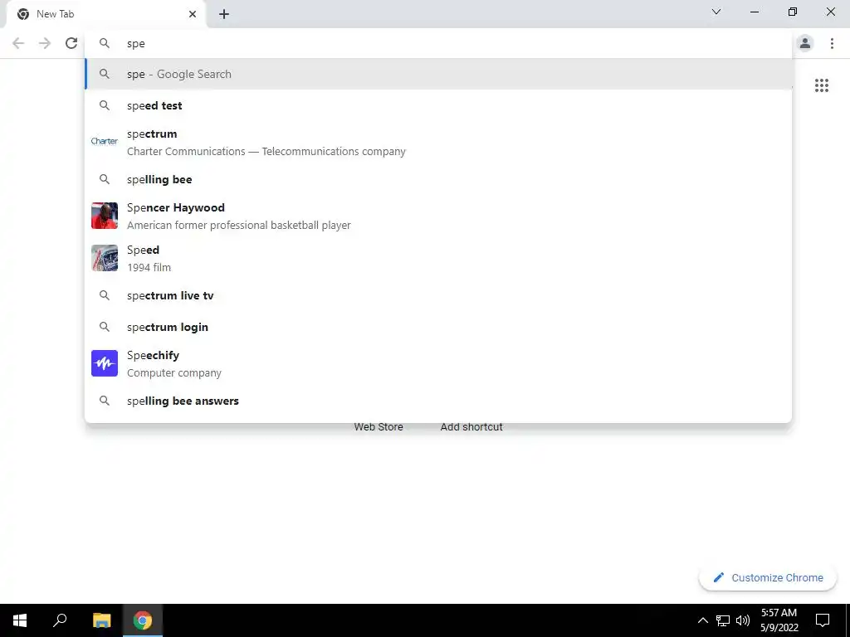850x637 pixels.
Task: Reload the page with the refresh icon
Action: pyautogui.click(x=71, y=43)
